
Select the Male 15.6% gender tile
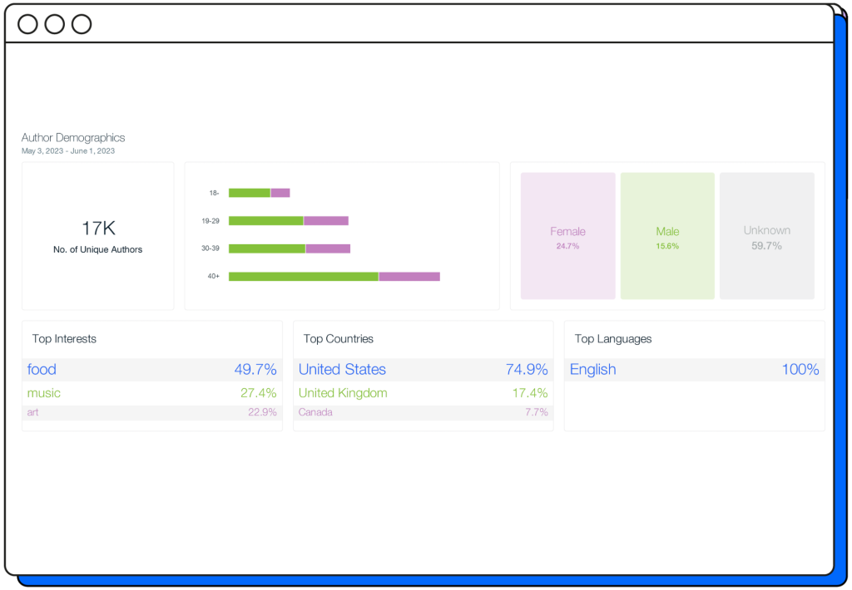coord(667,236)
